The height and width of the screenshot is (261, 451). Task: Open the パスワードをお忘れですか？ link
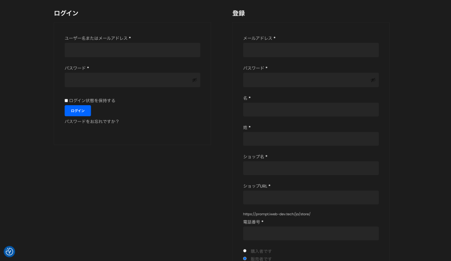point(92,121)
